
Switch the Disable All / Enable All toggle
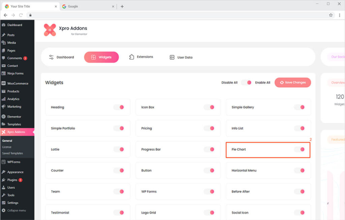[246, 83]
